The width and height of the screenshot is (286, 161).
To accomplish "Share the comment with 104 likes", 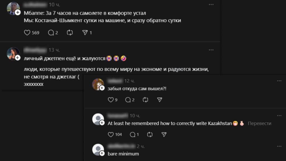I will (164, 134).
